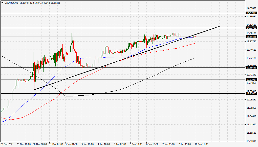The image size is (258, 147).
Task: Click the USDTRY,H1 chart title arrow
Action: (x=2, y=3)
